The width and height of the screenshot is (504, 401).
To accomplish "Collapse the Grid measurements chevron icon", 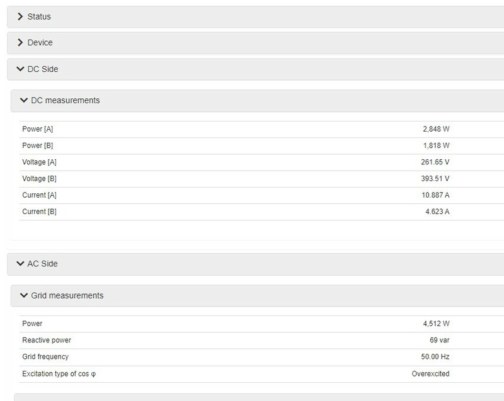I will pos(24,295).
